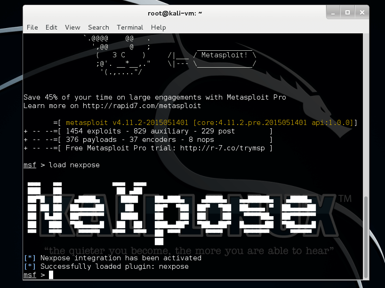Click the 'Metasploit!' ASCII banner text

click(225, 55)
